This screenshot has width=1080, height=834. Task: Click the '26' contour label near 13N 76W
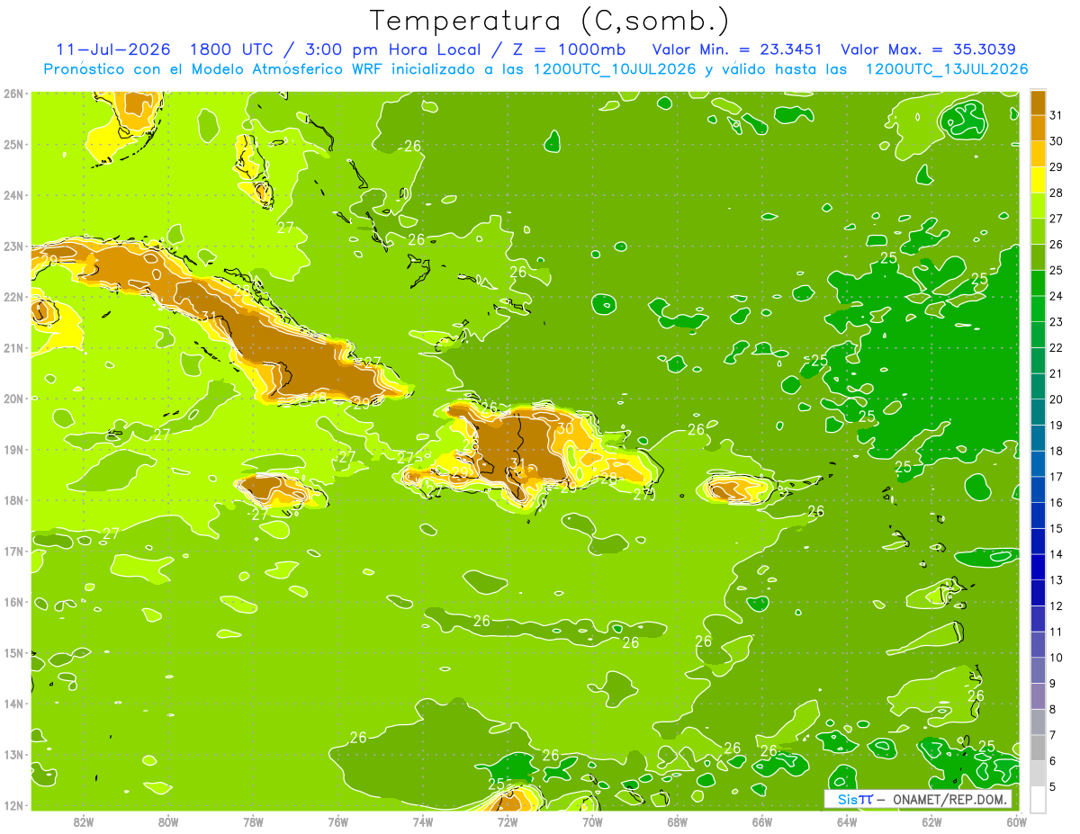tap(357, 737)
